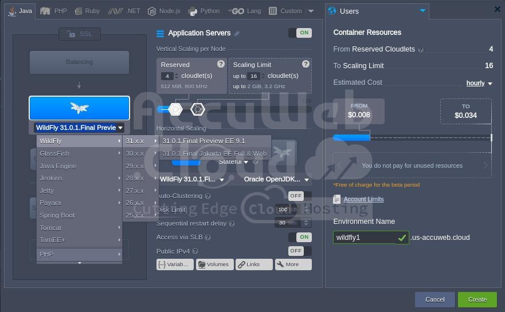Open the Access via SLB help icon

pyautogui.click(x=208, y=238)
